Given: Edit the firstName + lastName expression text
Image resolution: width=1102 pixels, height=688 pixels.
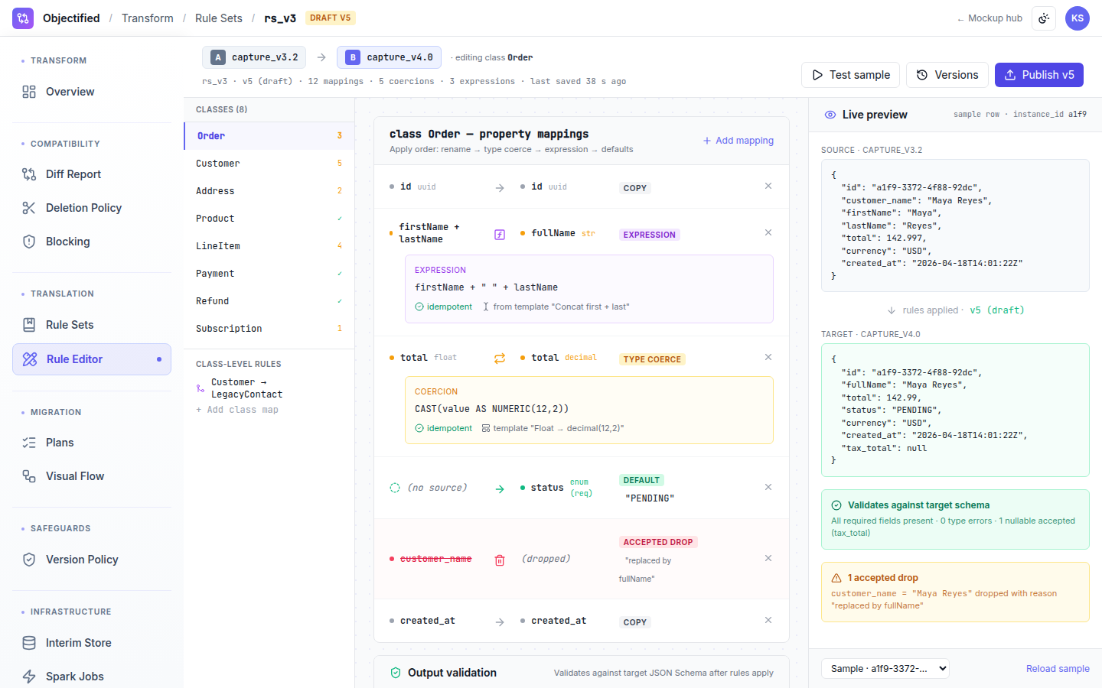Looking at the screenshot, I should pos(486,287).
